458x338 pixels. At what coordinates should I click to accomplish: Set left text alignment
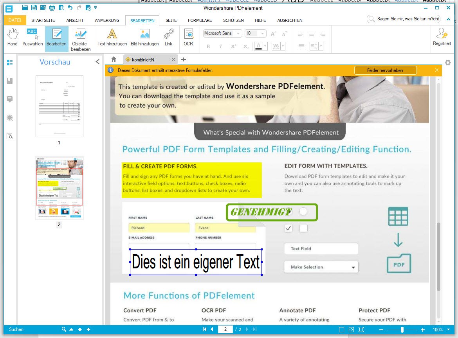point(300,34)
